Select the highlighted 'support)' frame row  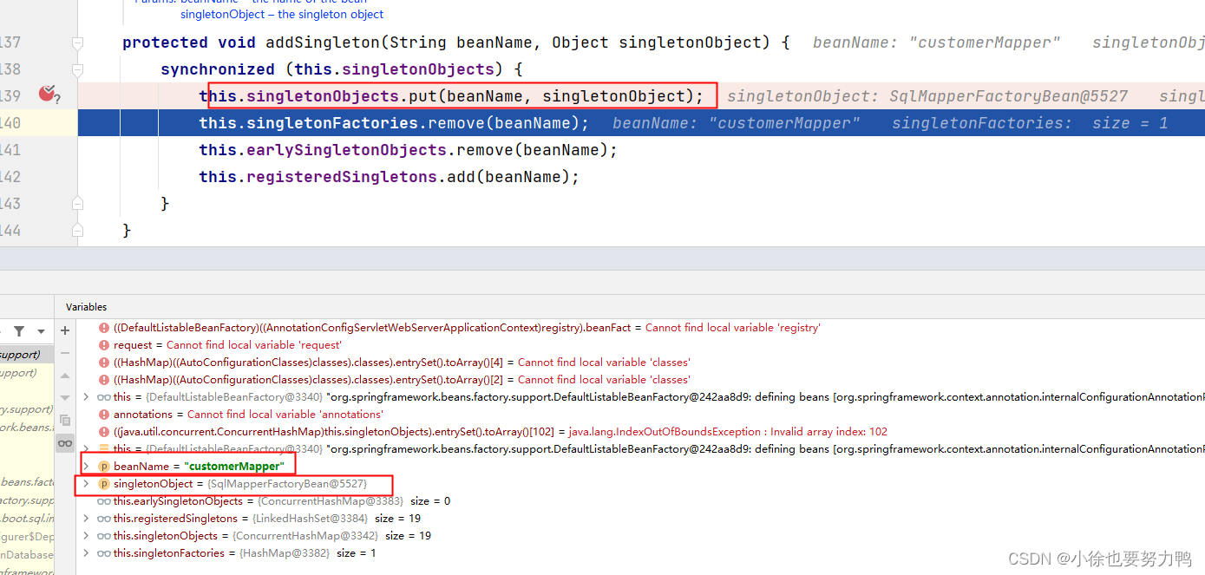click(x=26, y=355)
